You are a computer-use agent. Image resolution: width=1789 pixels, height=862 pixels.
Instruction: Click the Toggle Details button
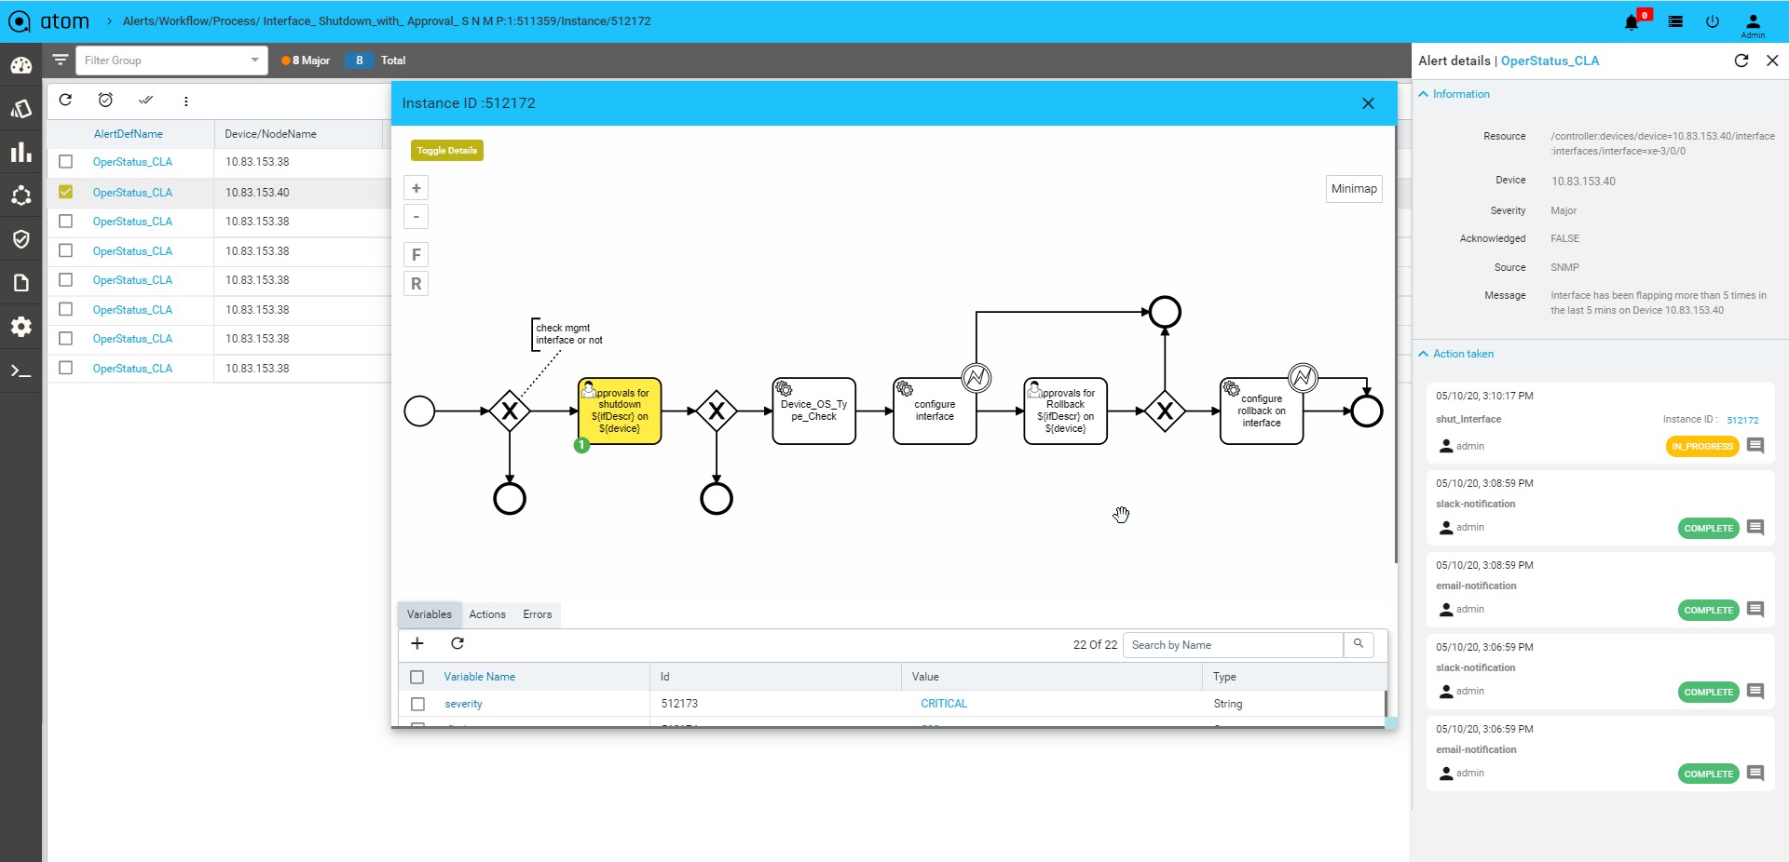click(447, 151)
